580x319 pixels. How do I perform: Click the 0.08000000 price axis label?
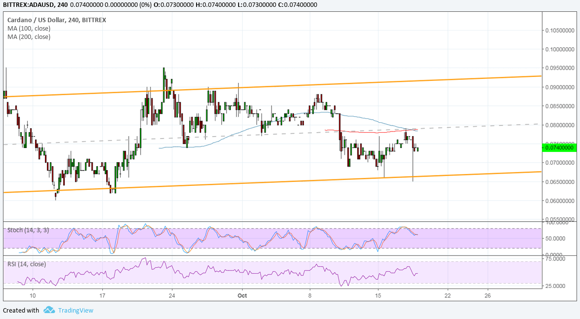click(x=560, y=125)
